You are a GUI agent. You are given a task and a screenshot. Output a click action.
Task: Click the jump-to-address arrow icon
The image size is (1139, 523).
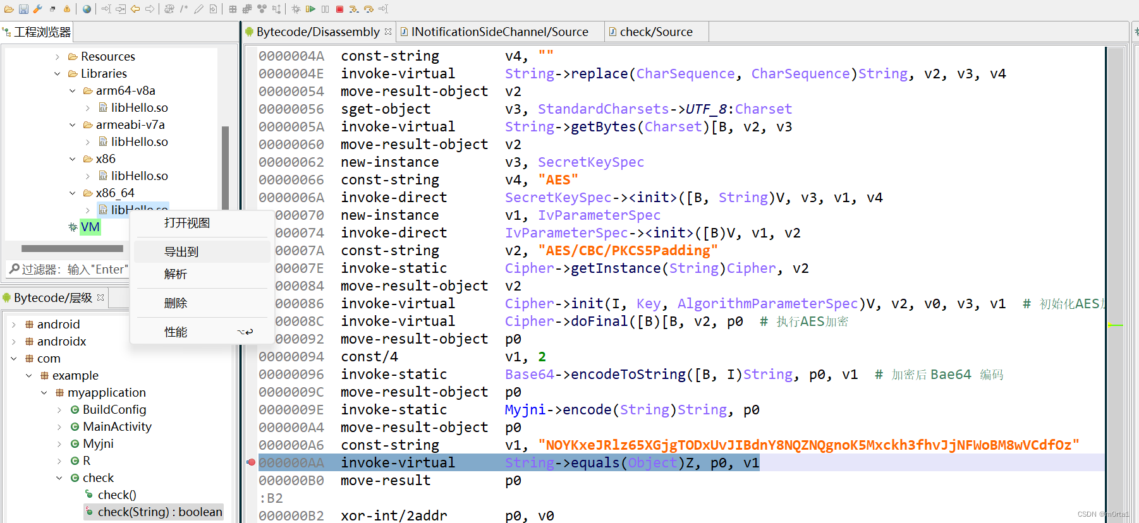(106, 9)
